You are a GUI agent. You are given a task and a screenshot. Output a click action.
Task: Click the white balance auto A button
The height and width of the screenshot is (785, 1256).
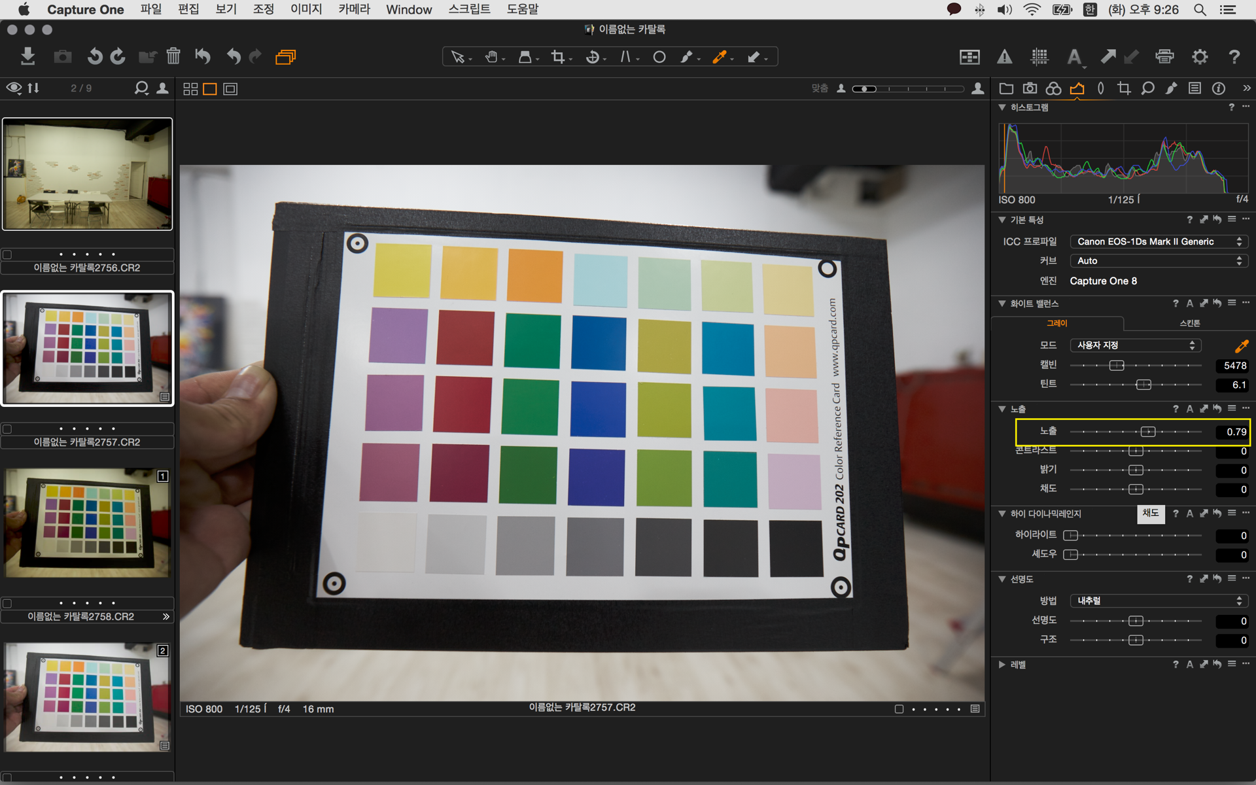1190,304
